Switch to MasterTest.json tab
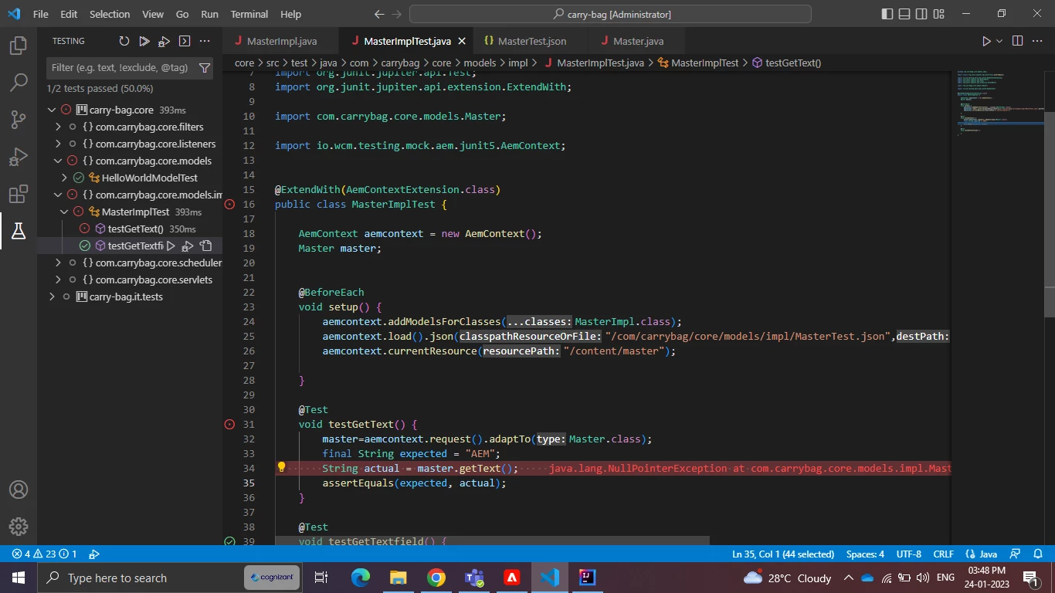Screen dimensions: 1055x593 532,41
